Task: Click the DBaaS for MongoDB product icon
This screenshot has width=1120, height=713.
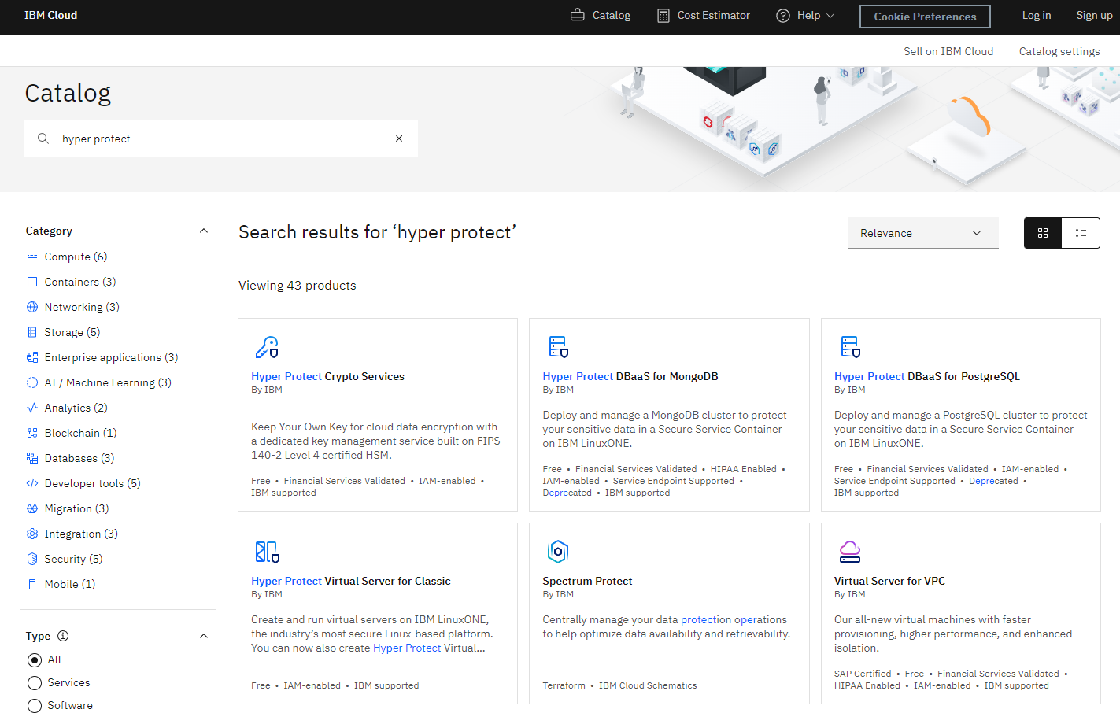Action: 558,347
